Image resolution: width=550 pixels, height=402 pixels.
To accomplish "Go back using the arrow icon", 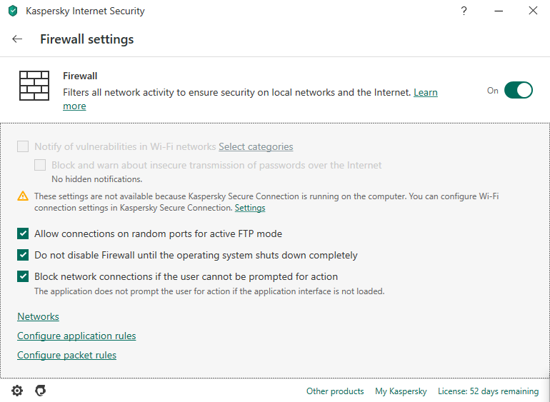I will click(x=17, y=39).
